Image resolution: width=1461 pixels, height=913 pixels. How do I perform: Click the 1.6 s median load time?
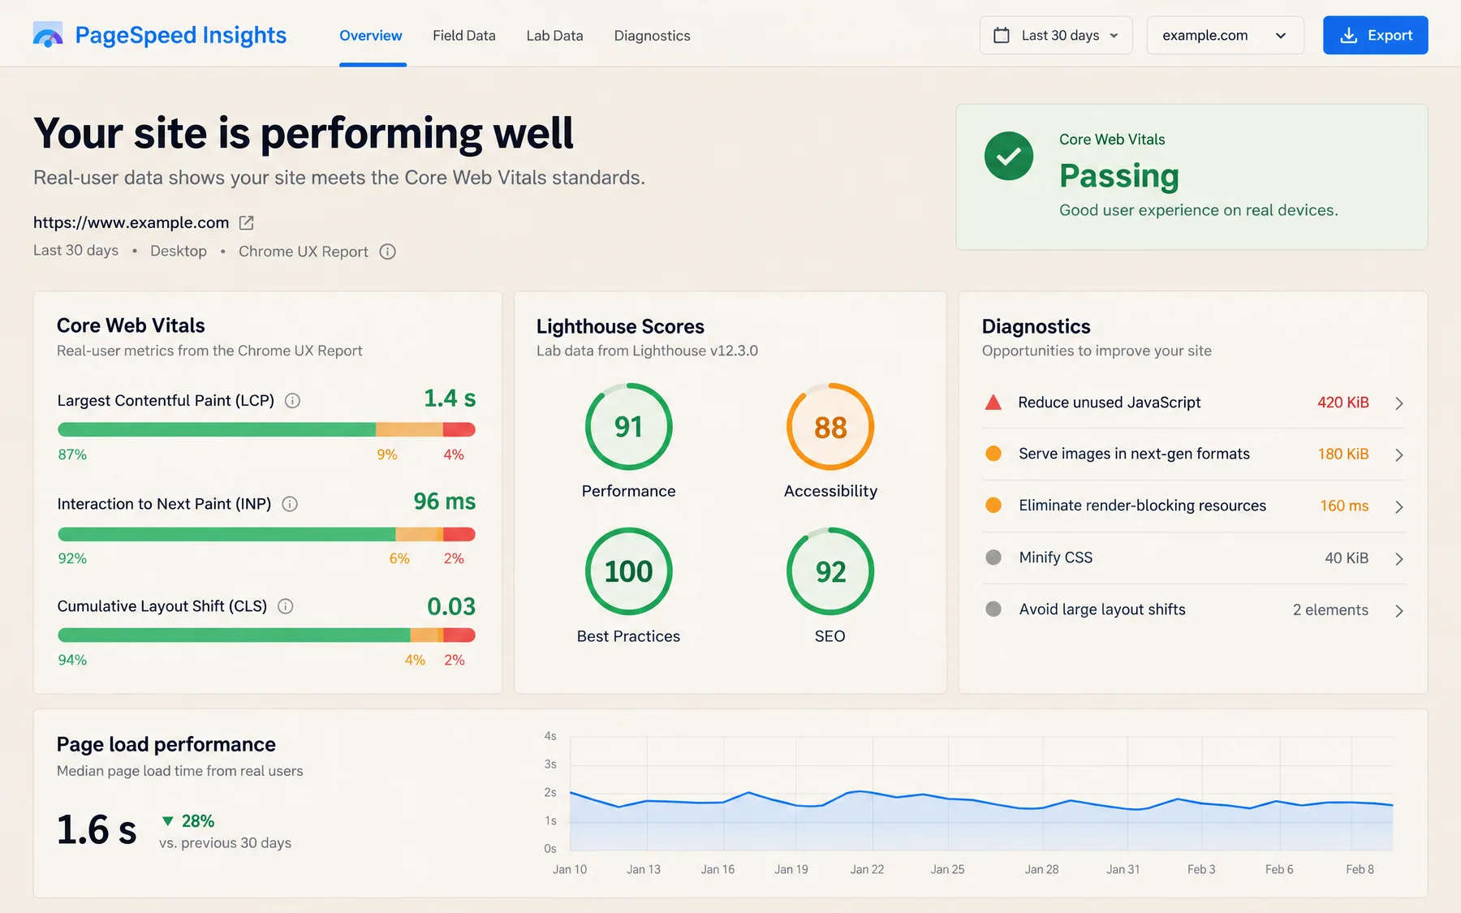(97, 829)
